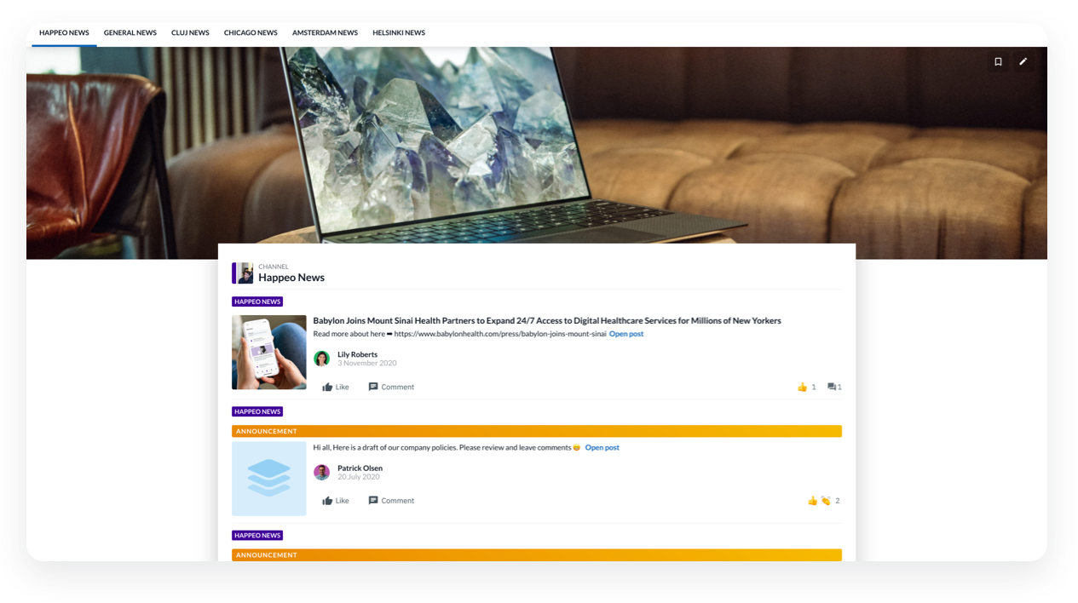This screenshot has width=1078, height=603.
Task: Click Happeo News channel avatar icon
Action: (244, 273)
